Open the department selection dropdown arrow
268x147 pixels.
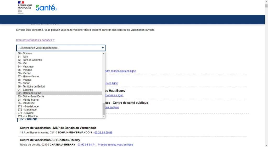click(x=103, y=48)
